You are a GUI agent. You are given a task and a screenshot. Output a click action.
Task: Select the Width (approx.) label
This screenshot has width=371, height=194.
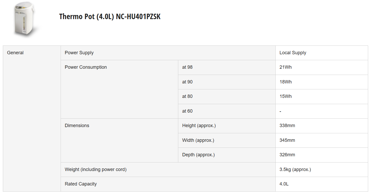pos(198,140)
